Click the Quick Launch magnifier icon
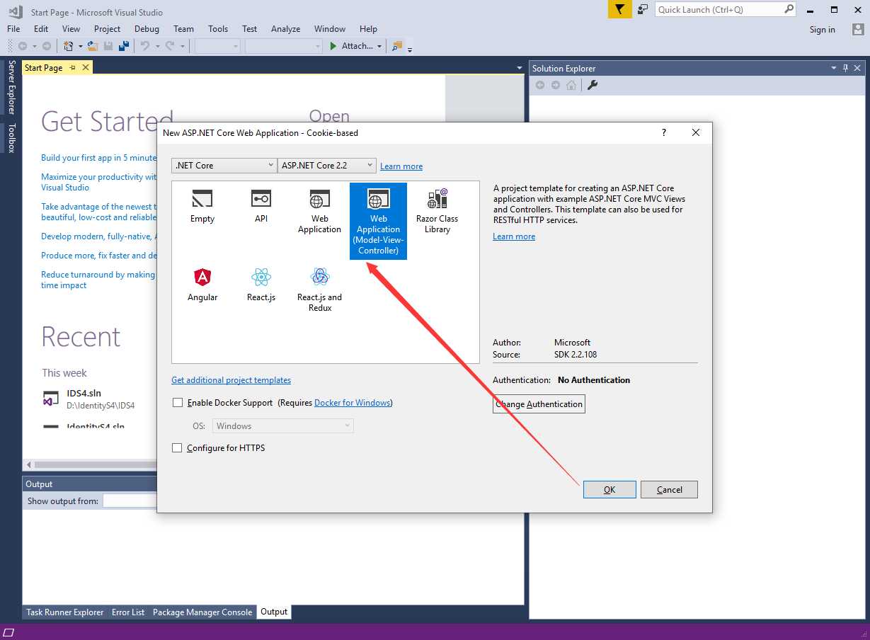The width and height of the screenshot is (870, 640). (x=789, y=9)
